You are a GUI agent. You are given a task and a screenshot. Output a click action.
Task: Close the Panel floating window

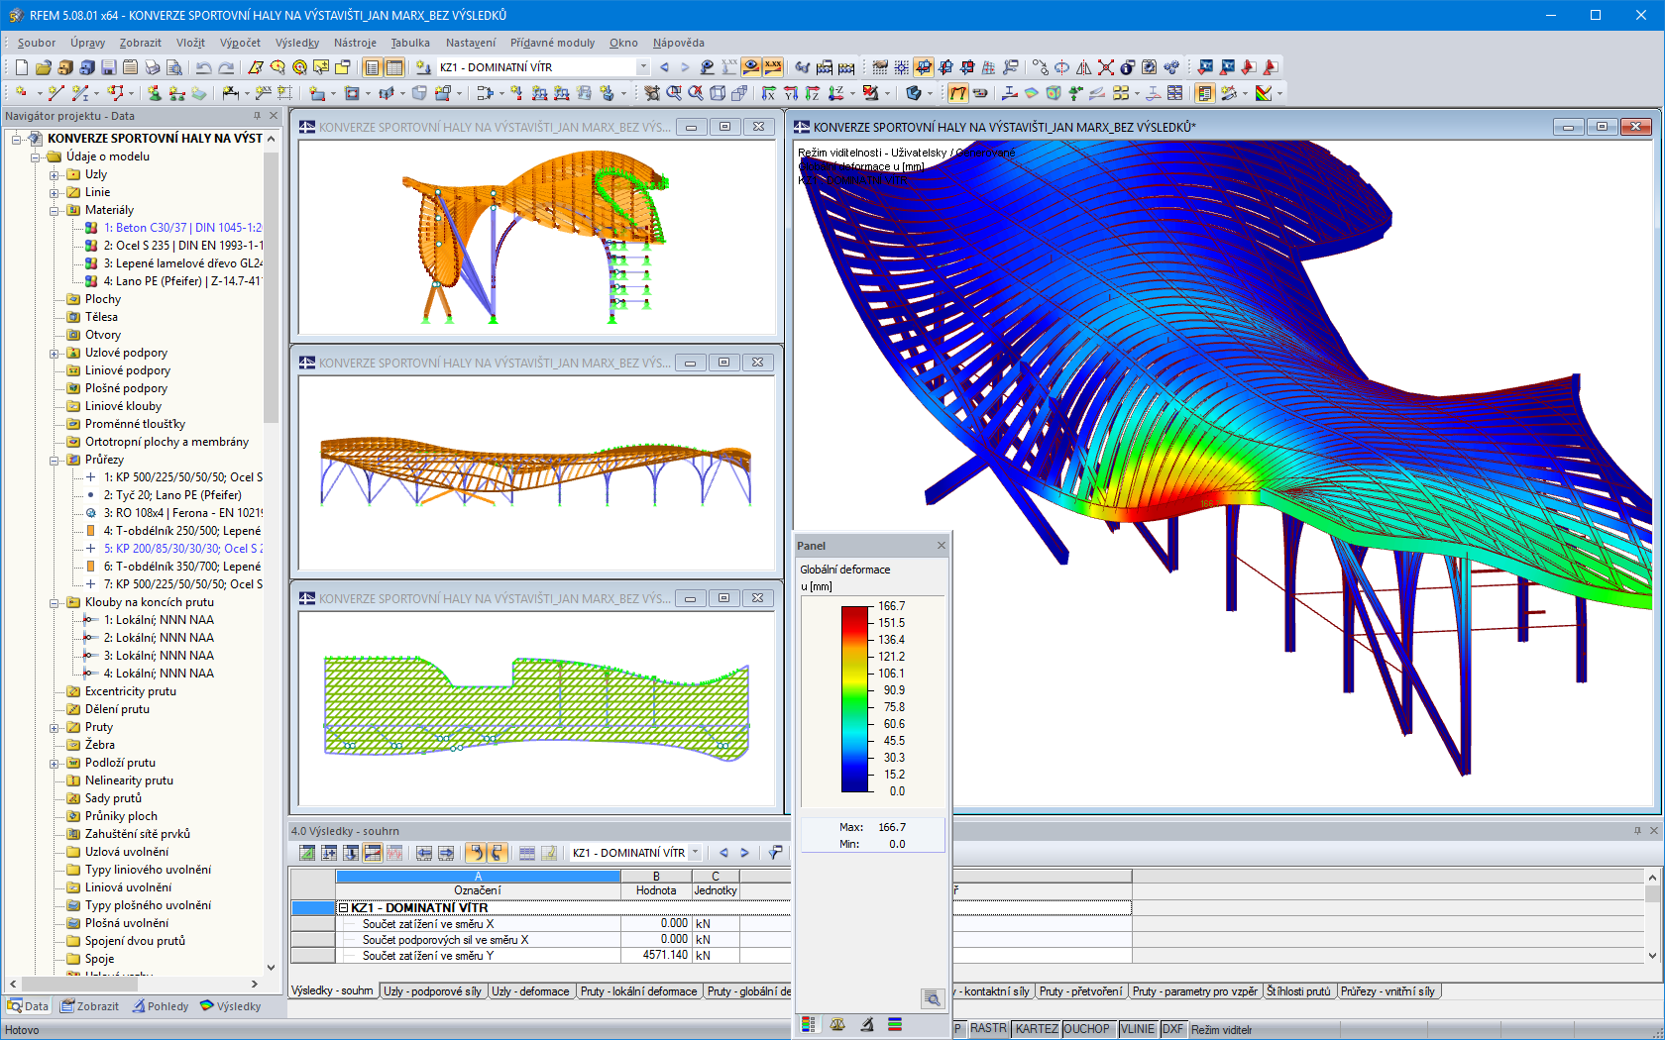click(x=942, y=546)
